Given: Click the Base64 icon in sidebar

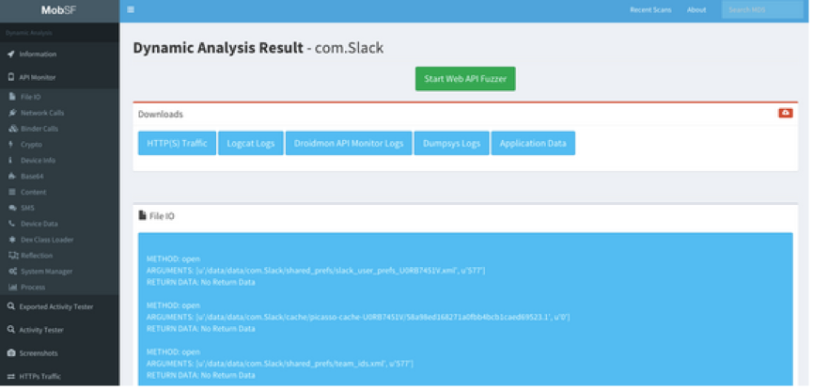Looking at the screenshot, I should [12, 177].
